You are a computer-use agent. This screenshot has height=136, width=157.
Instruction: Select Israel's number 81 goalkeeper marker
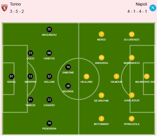[12, 76]
